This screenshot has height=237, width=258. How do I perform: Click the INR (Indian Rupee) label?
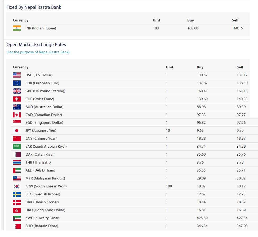(41, 28)
